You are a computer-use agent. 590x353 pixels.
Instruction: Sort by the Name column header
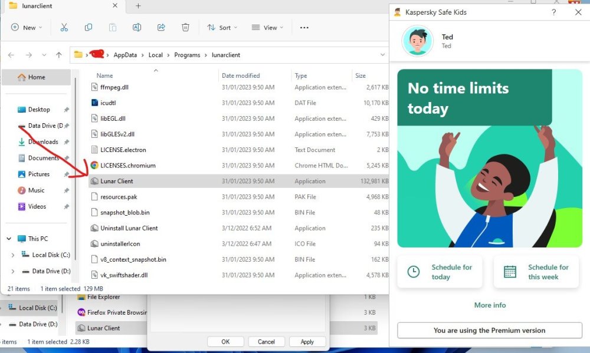104,75
